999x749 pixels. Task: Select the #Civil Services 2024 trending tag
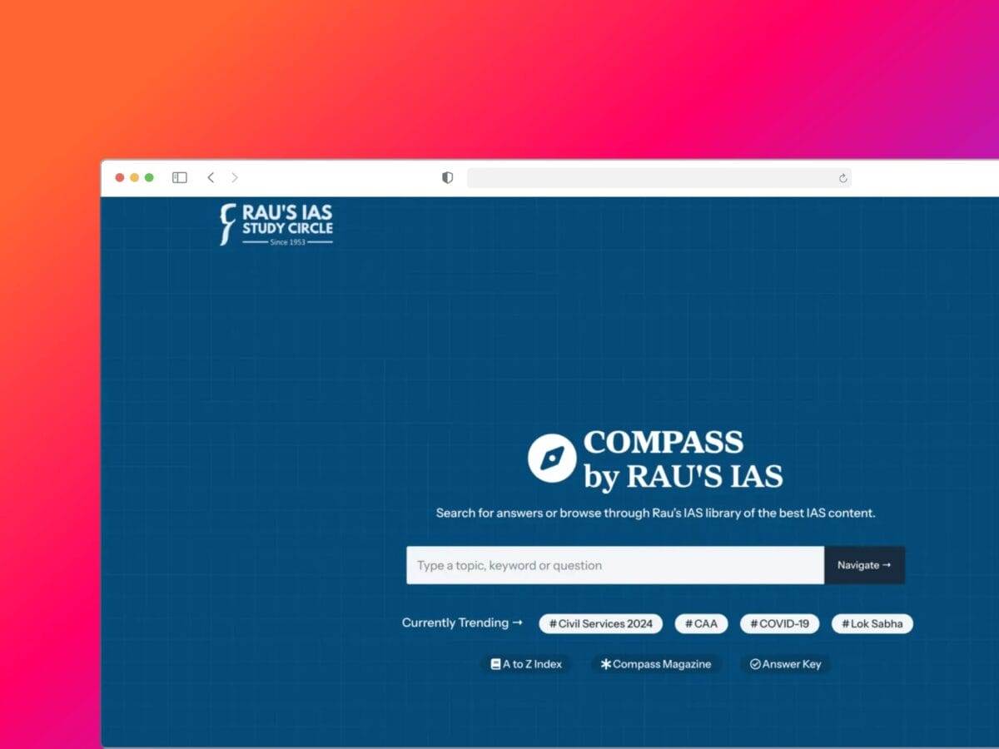[600, 623]
